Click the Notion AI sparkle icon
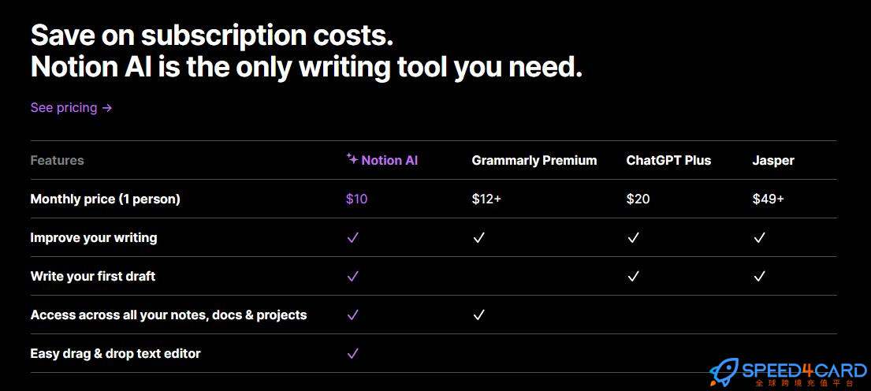The height and width of the screenshot is (391, 871). (352, 159)
